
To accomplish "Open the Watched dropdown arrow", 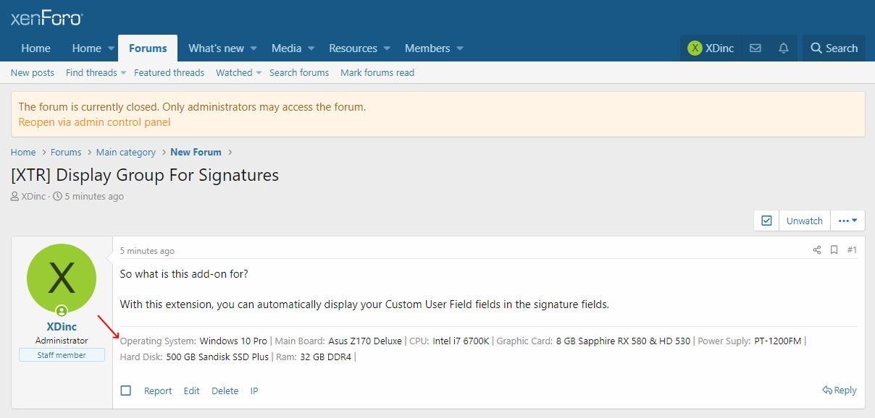I will [x=259, y=73].
